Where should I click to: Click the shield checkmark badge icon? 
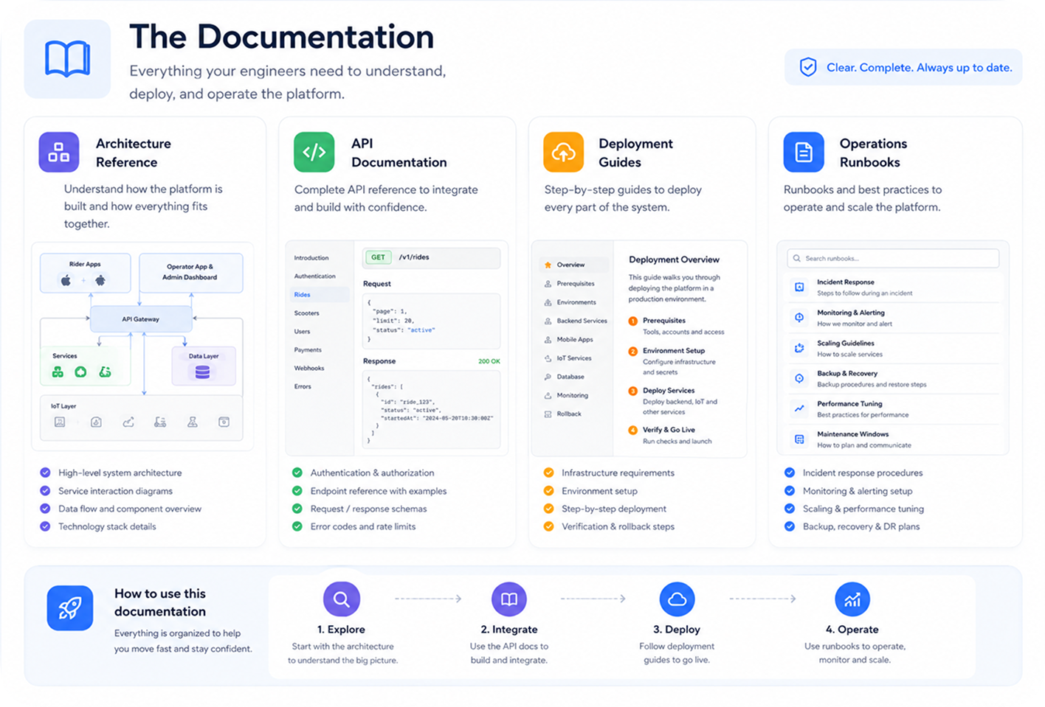(808, 67)
